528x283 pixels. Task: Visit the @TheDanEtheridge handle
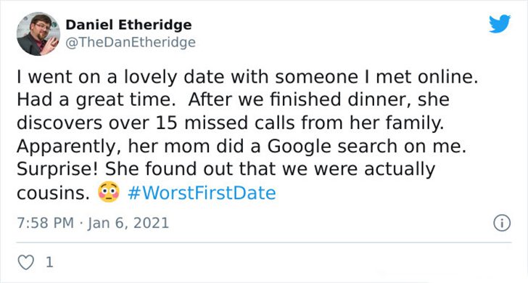click(x=131, y=42)
